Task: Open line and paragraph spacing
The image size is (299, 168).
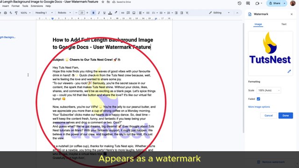Action: click(x=148, y=13)
